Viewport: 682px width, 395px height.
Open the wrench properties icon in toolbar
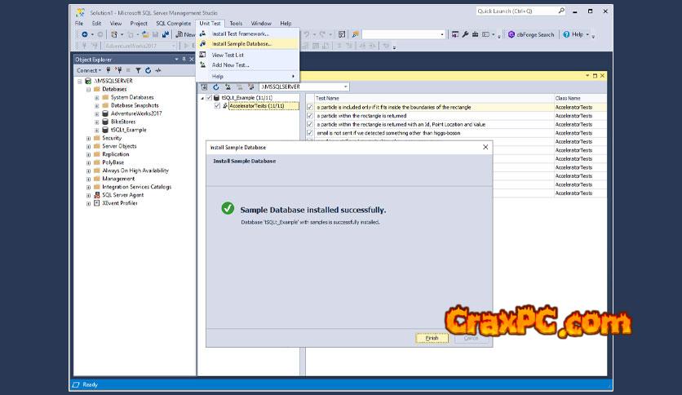465,34
